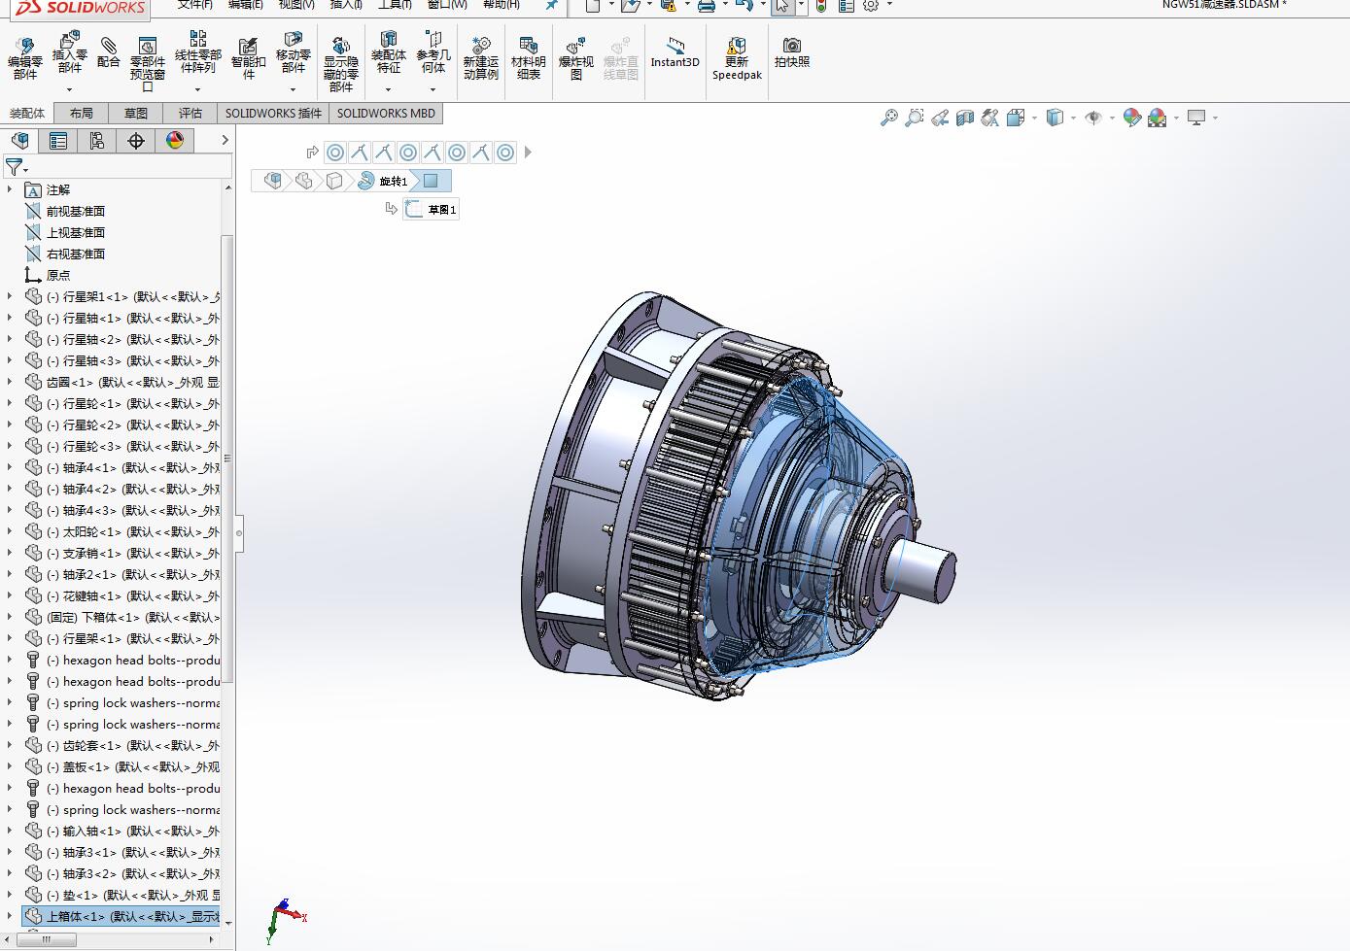The height and width of the screenshot is (951, 1350).
Task: Switch to the 草图 sketch tab
Action: [136, 113]
